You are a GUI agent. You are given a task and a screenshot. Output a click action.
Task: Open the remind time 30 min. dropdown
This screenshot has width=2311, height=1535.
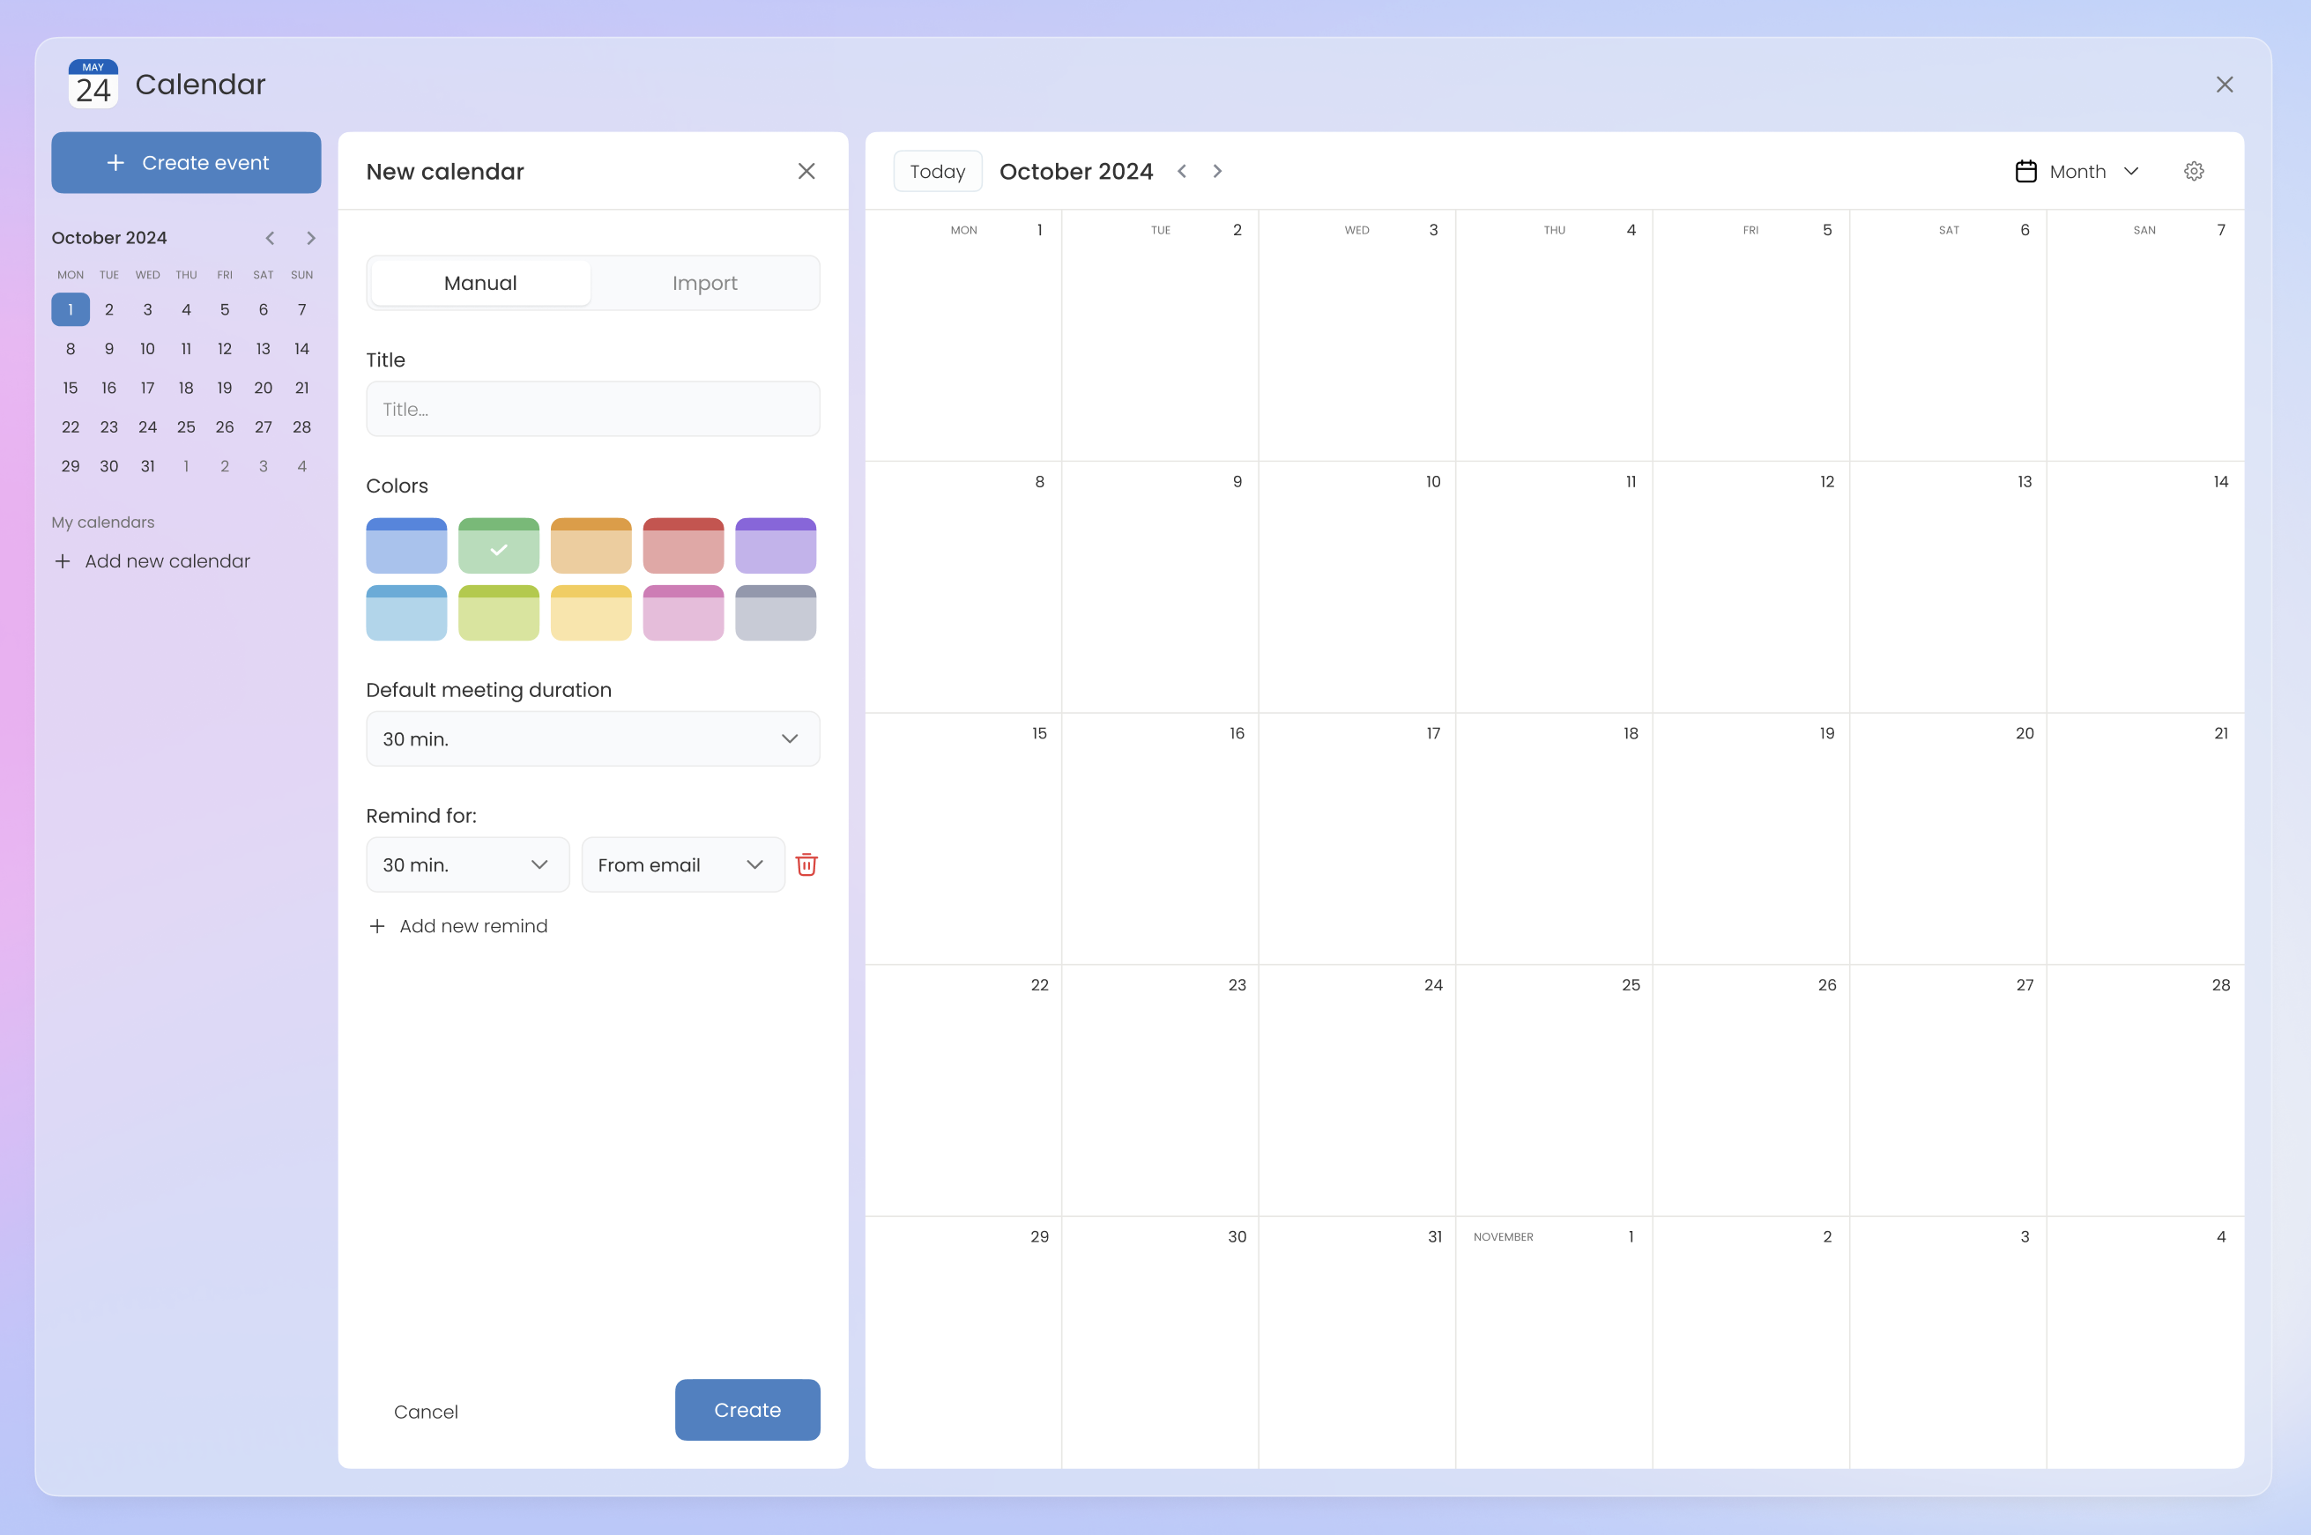[x=467, y=864]
